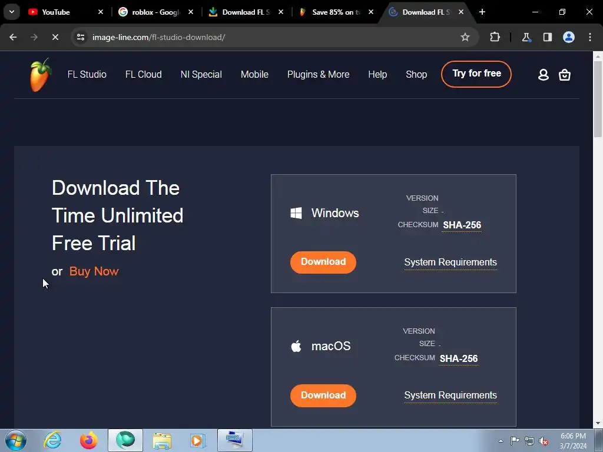Launch Internet Explorer from the taskbar

click(52, 440)
